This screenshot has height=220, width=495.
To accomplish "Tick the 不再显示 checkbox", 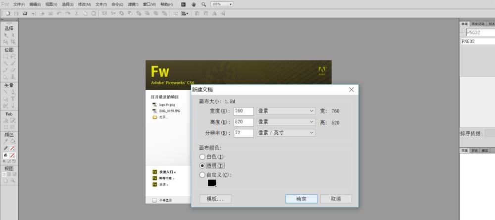I will pyautogui.click(x=154, y=200).
